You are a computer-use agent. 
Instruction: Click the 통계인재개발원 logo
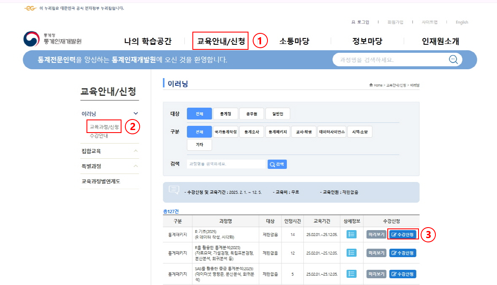click(x=53, y=39)
